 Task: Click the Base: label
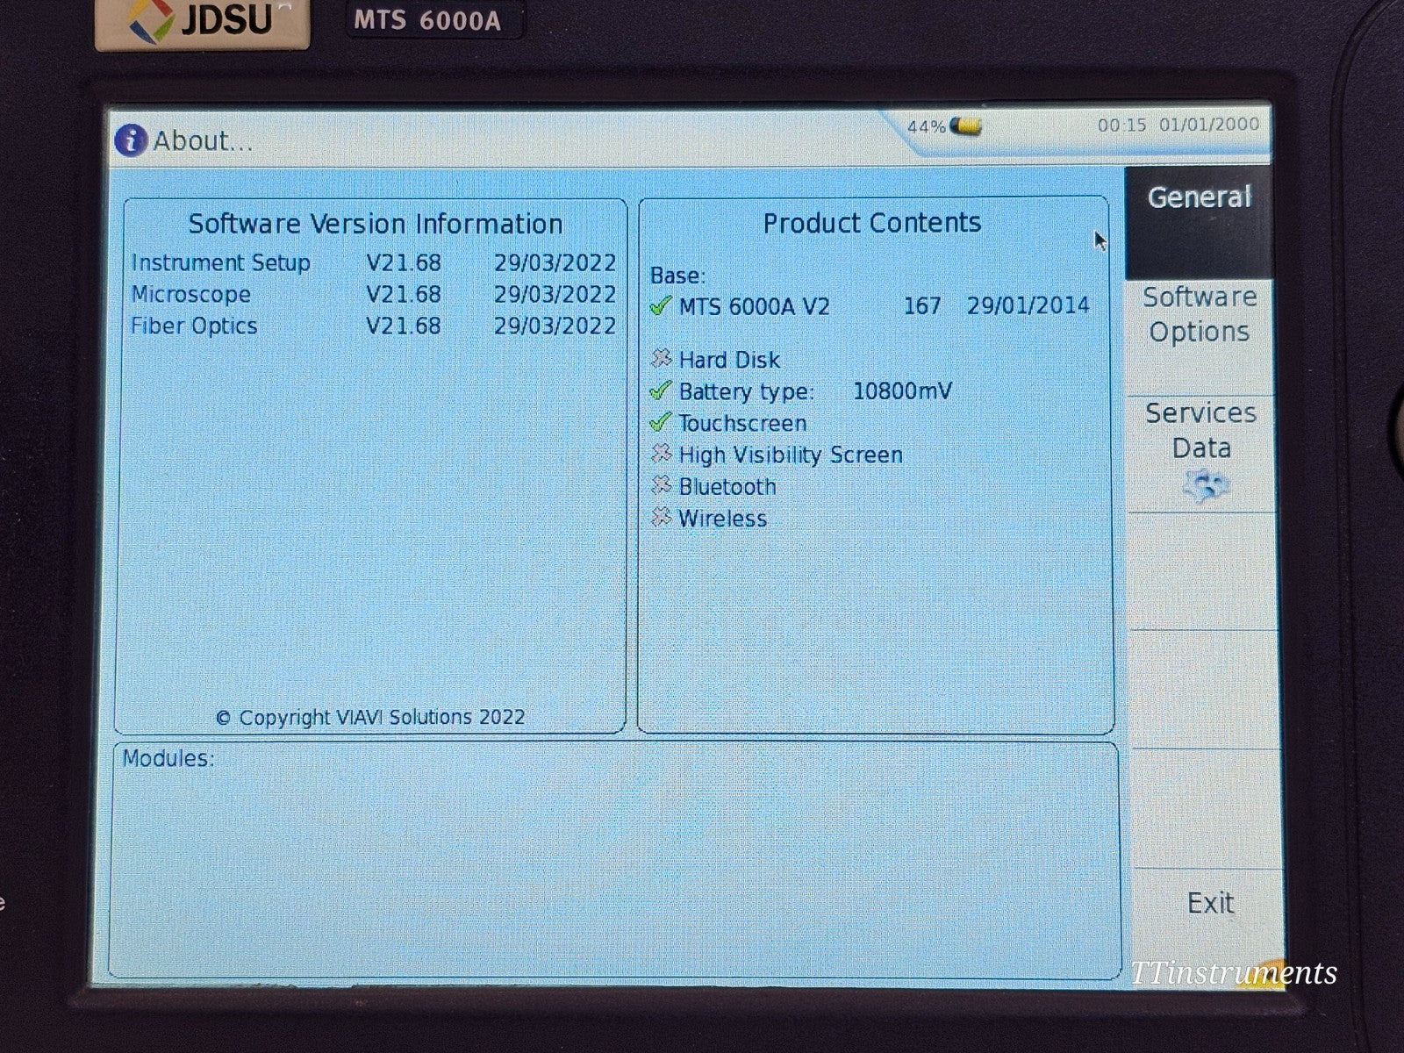tap(677, 276)
